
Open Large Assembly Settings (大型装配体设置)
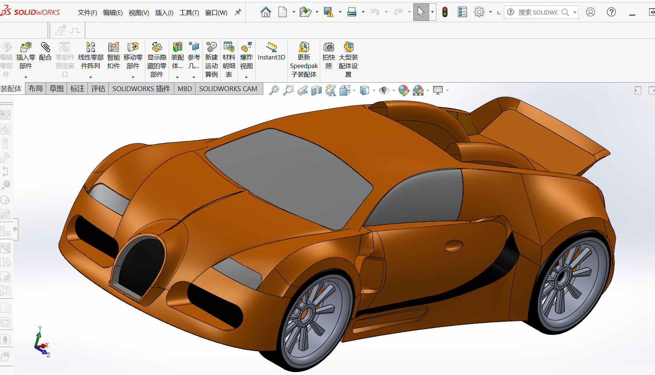349,60
